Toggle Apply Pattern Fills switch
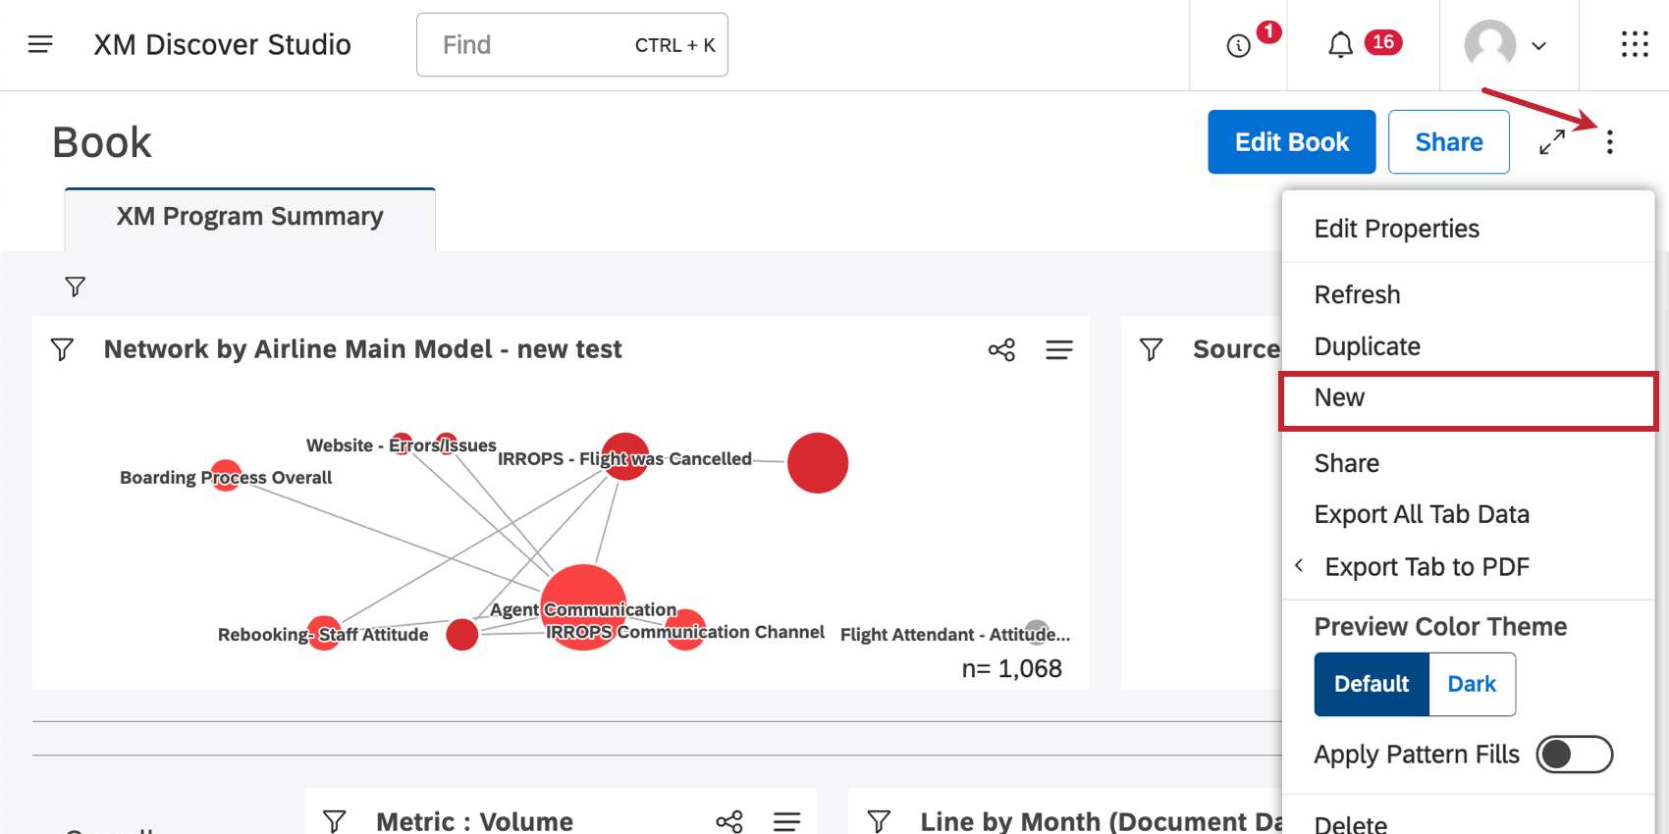The height and width of the screenshot is (834, 1669). point(1574,755)
